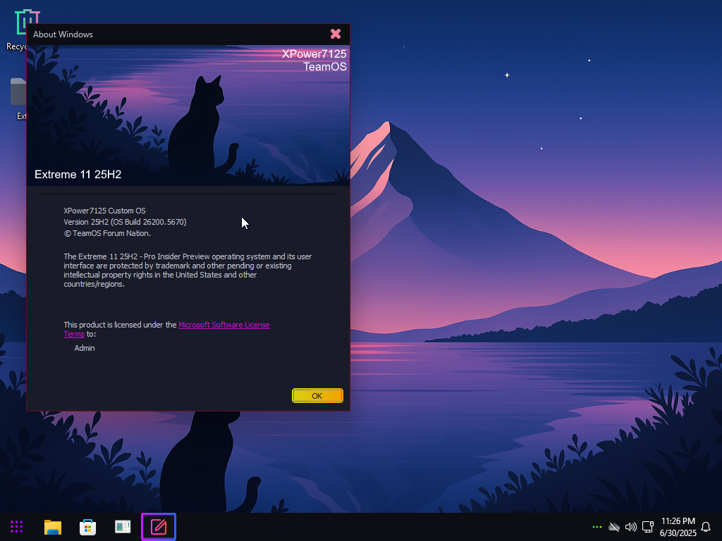Image resolution: width=722 pixels, height=541 pixels.
Task: Launch File Explorer from the taskbar
Action: click(x=52, y=527)
